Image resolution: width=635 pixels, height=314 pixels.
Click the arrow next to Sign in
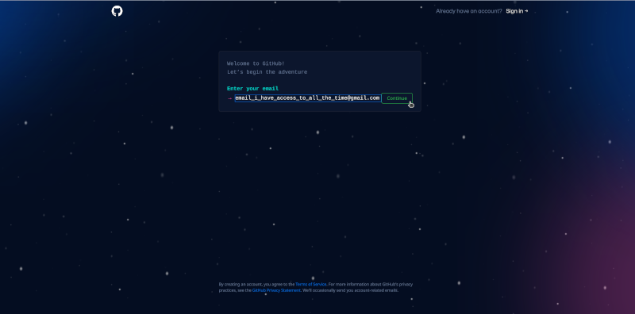[x=526, y=11]
